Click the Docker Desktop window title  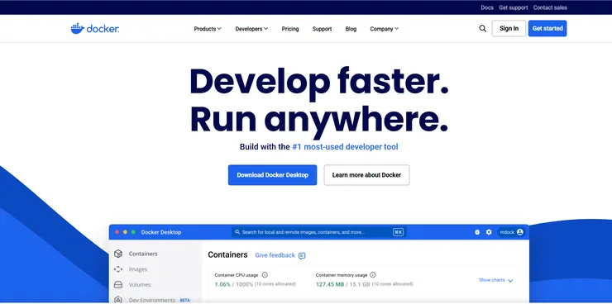tap(161, 232)
